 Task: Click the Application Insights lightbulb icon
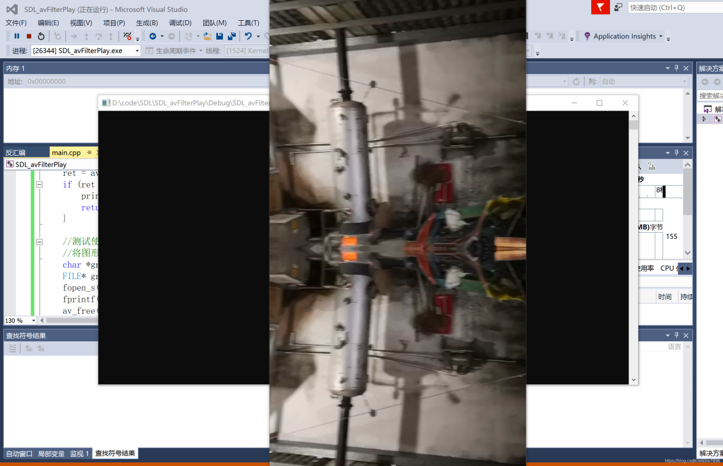point(587,36)
